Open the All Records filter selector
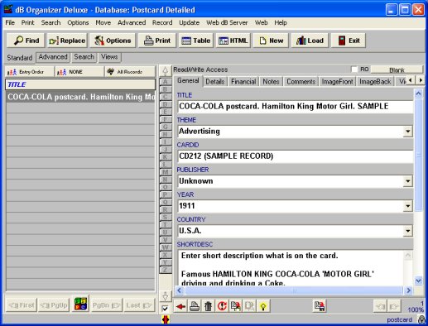 tap(130, 72)
